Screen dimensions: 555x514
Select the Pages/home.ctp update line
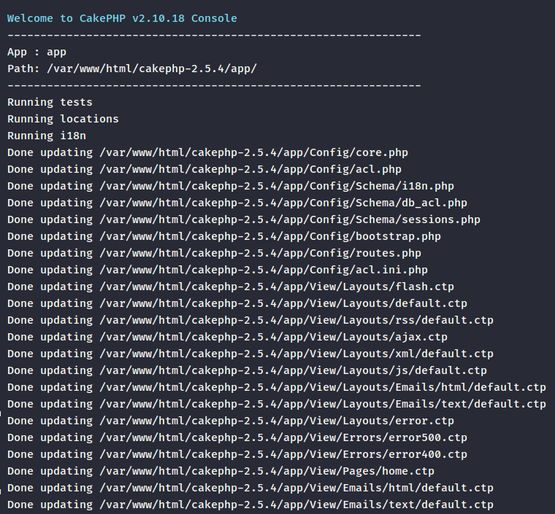click(221, 471)
